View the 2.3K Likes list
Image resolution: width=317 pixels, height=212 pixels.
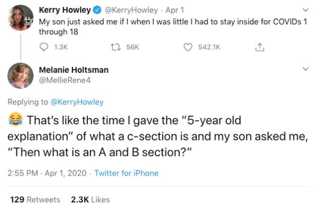(90, 199)
